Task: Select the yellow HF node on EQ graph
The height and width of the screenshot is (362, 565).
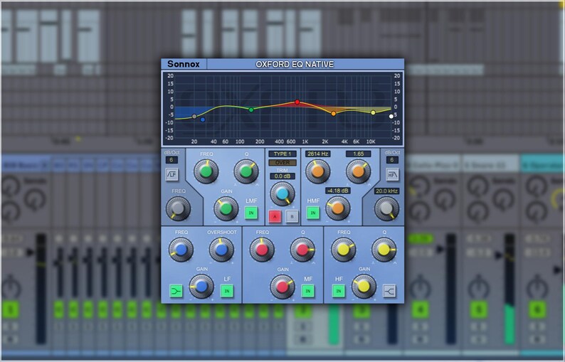Action: (x=374, y=113)
